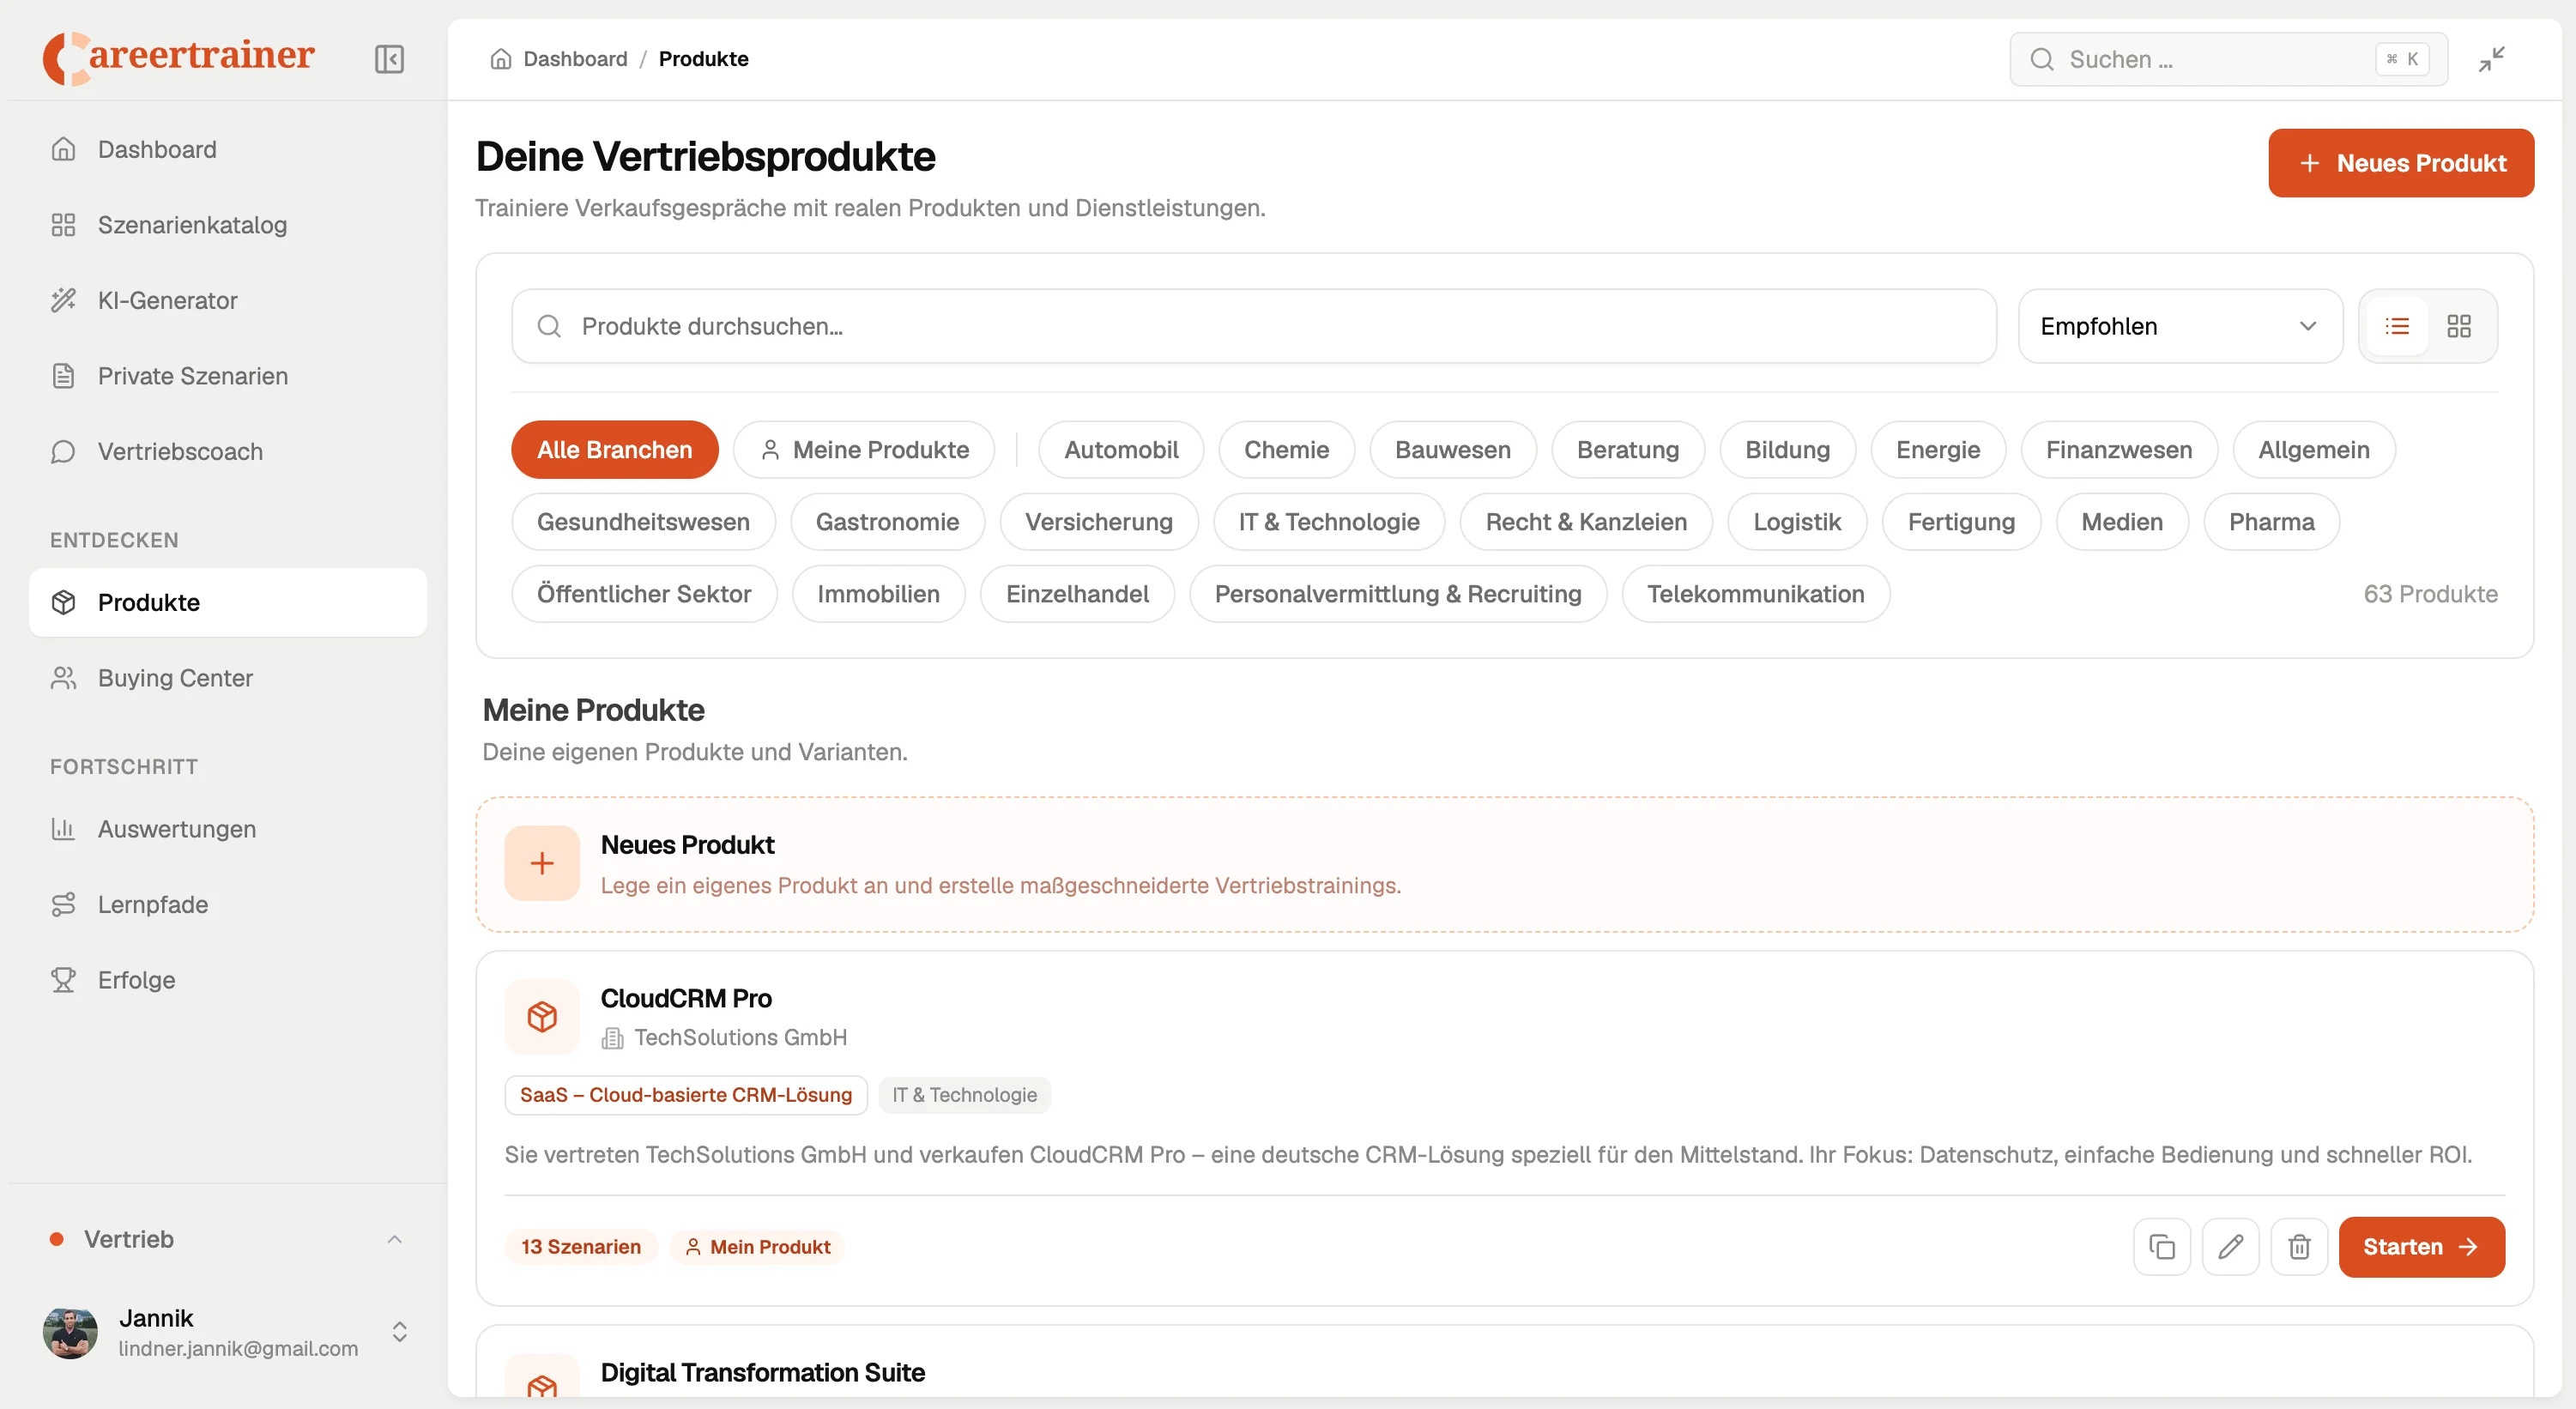Click the Neues Produkt button at top right
2576x1409 pixels.
tap(2401, 163)
